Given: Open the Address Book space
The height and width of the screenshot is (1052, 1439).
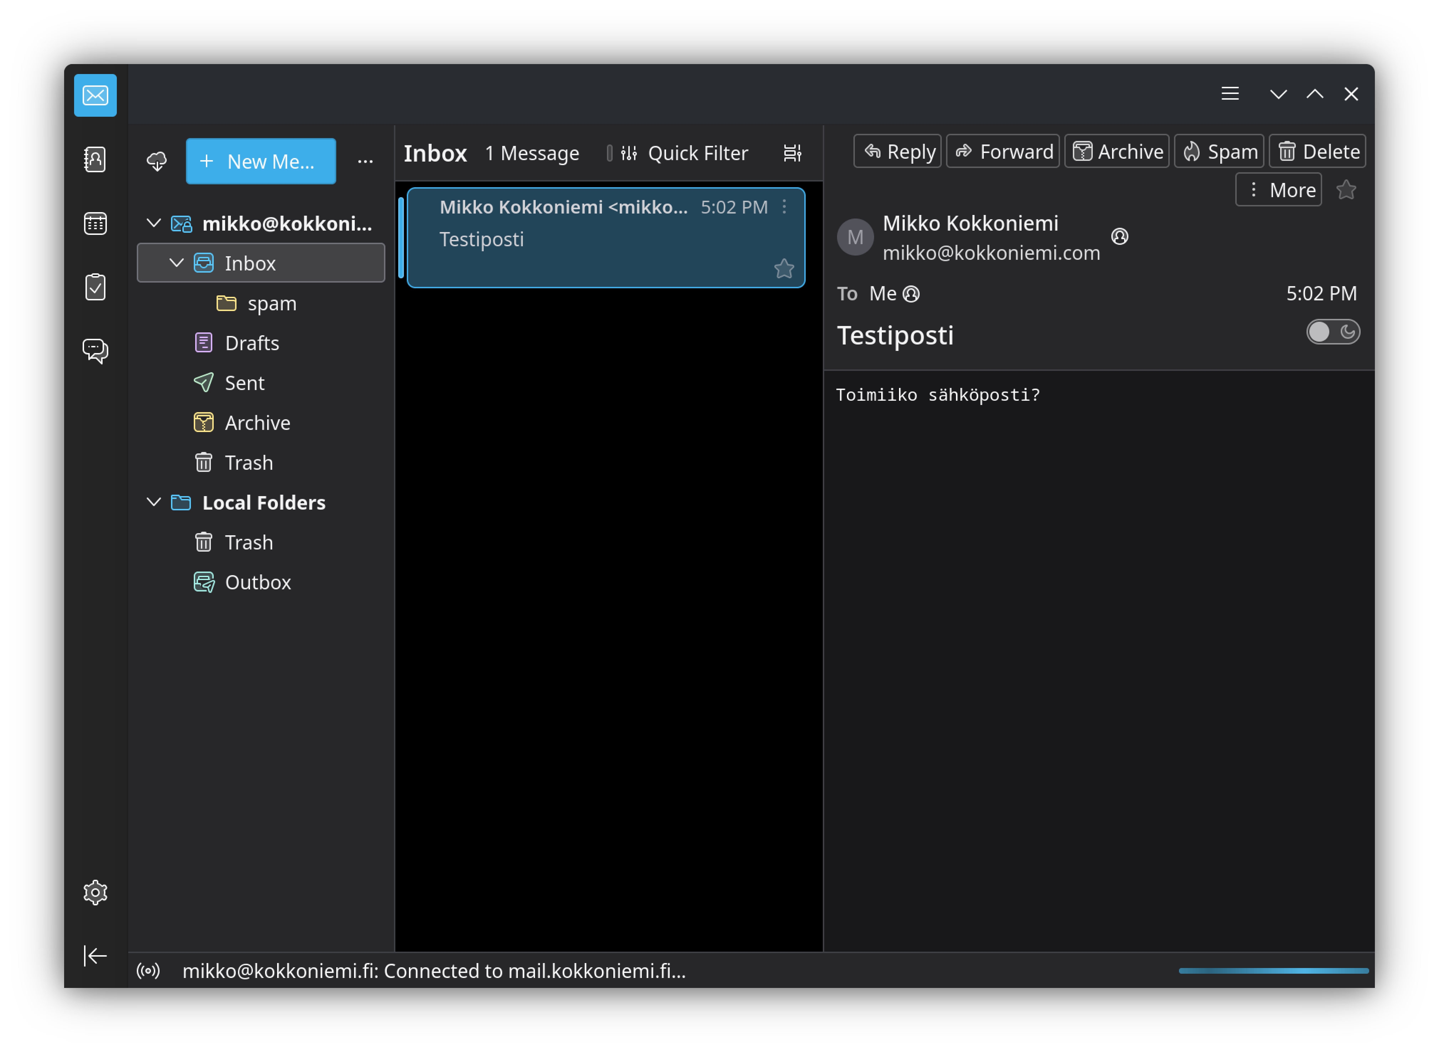Looking at the screenshot, I should click(95, 159).
